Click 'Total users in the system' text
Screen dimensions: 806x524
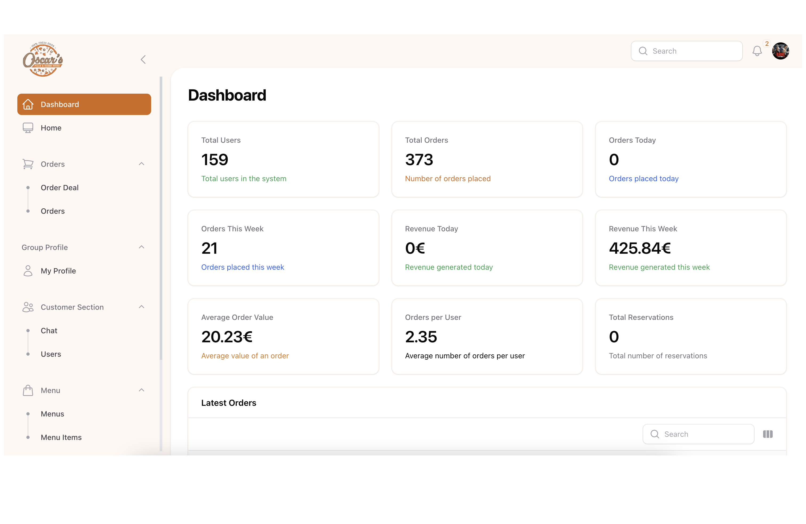click(x=244, y=178)
